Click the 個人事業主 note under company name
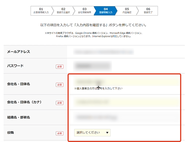The image size is (187, 142). pyautogui.click(x=98, y=88)
